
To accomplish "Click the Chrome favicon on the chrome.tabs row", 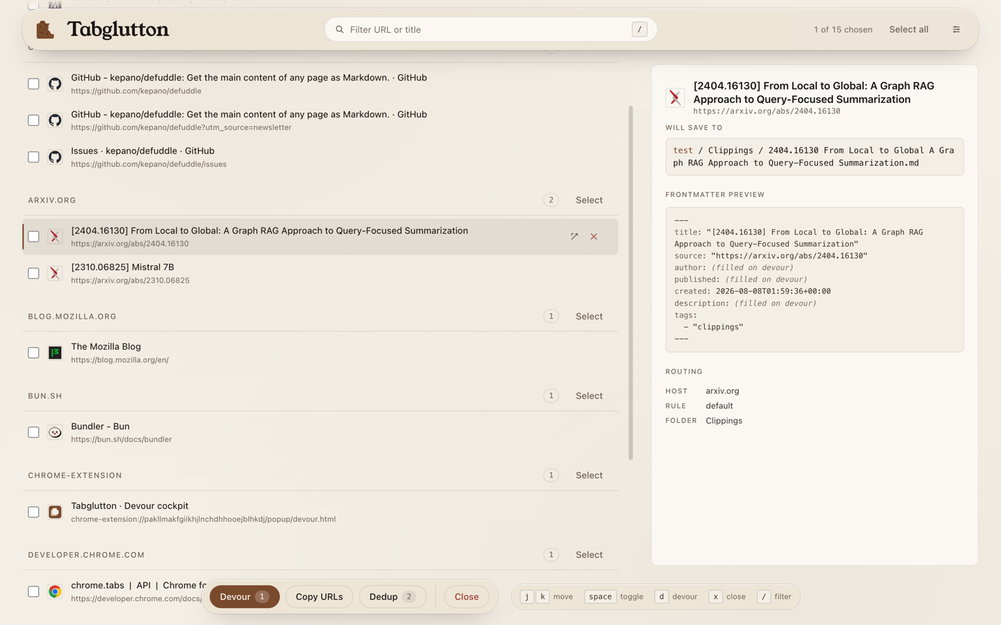I will point(55,592).
